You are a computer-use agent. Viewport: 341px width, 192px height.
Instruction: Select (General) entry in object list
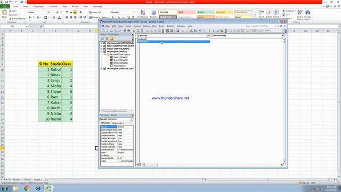173,39
